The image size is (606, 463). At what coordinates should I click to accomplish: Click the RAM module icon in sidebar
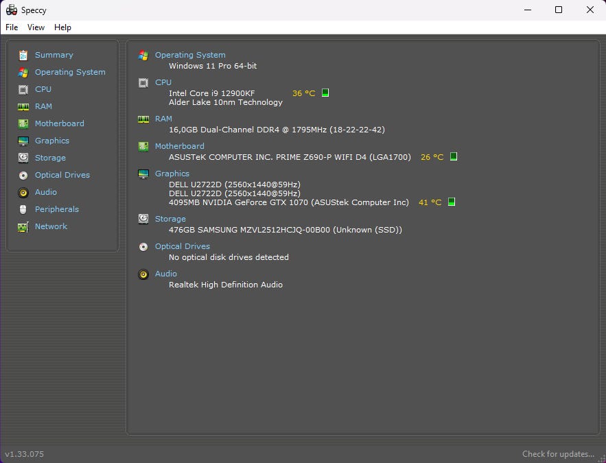[23, 106]
